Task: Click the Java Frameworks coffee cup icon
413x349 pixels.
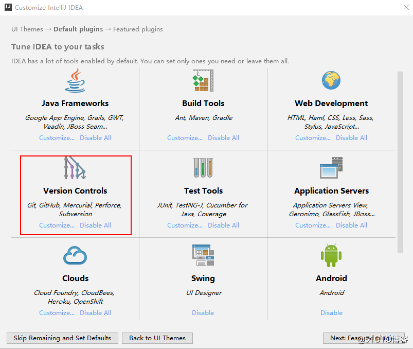Action: pos(75,80)
